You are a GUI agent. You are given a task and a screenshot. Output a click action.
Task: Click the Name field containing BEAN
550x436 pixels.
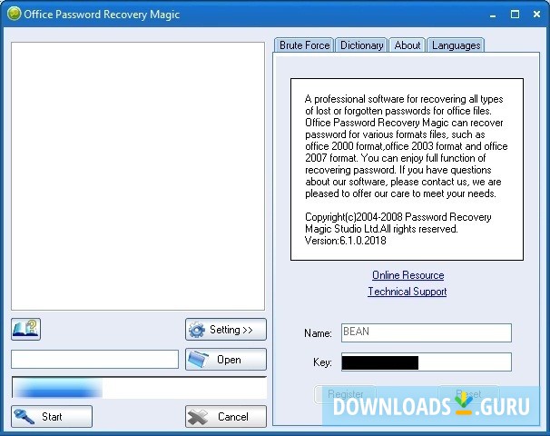tap(427, 332)
